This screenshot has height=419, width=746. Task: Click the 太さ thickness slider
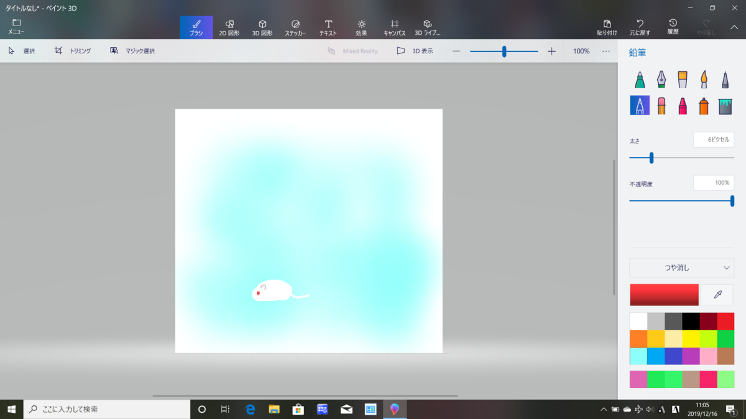[x=681, y=158]
